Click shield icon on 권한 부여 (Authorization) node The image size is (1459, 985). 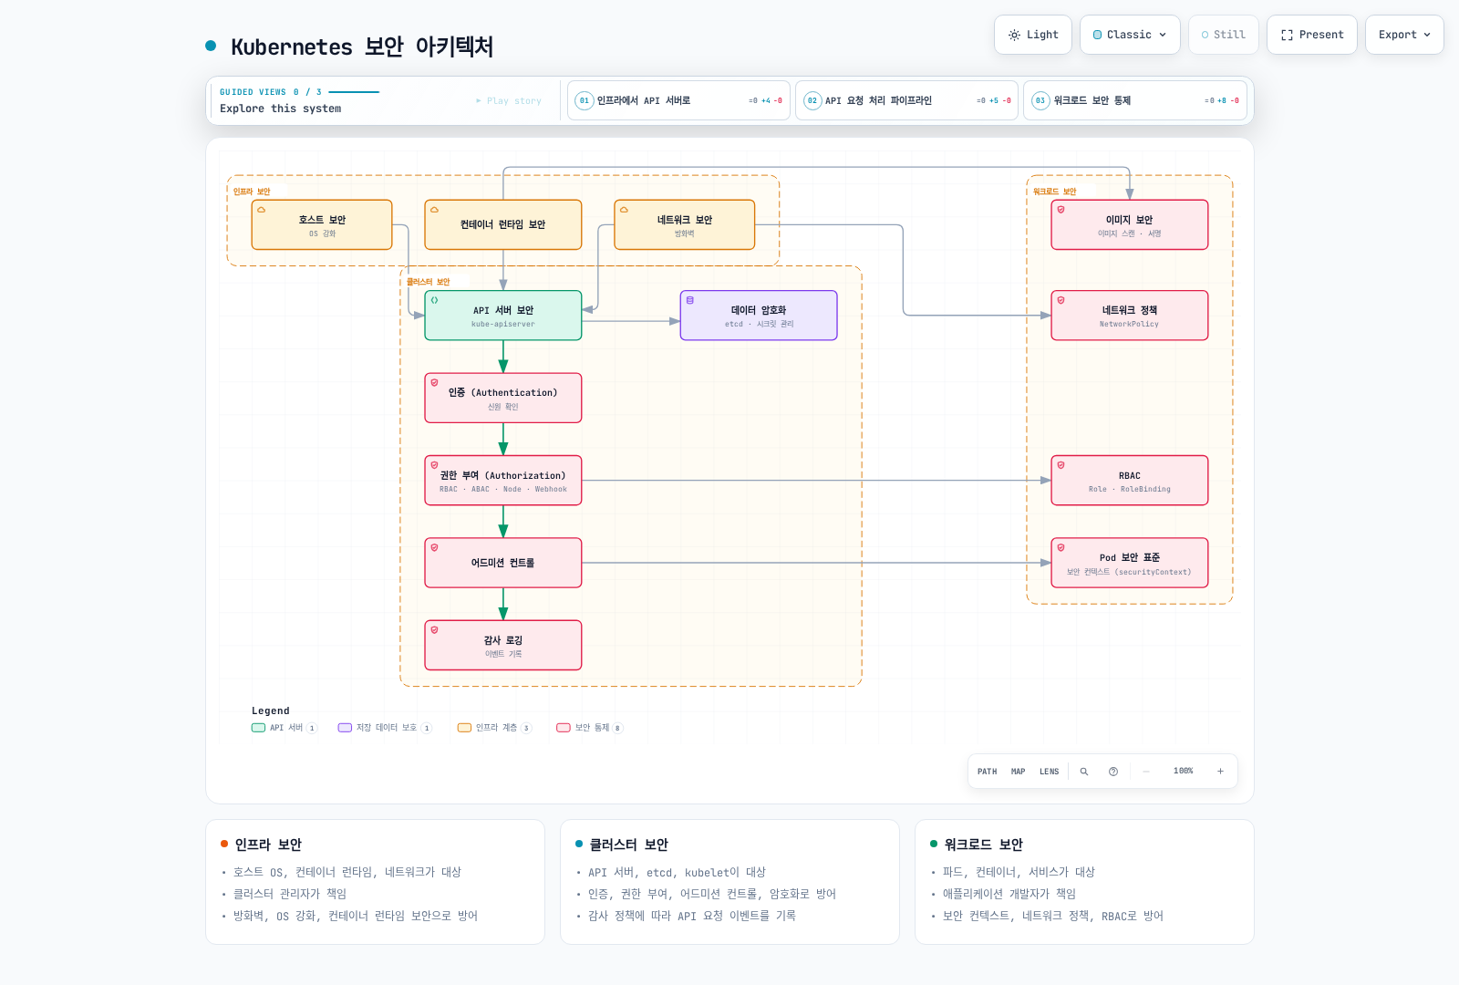tap(434, 465)
